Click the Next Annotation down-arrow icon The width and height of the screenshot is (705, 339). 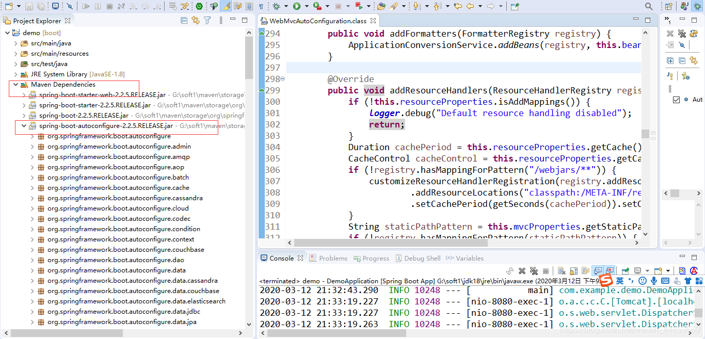point(416,6)
